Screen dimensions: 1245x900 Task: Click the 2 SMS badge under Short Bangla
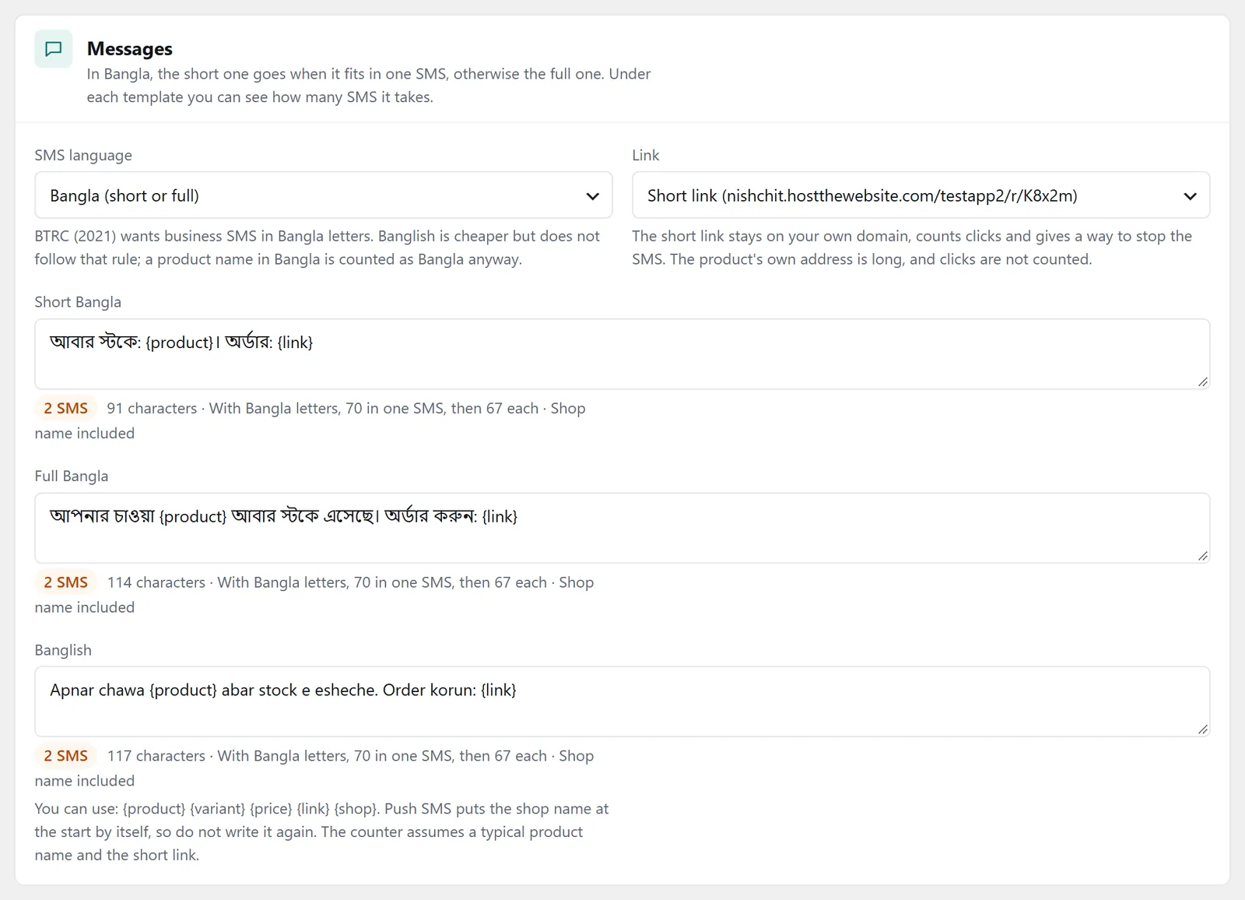tap(65, 408)
